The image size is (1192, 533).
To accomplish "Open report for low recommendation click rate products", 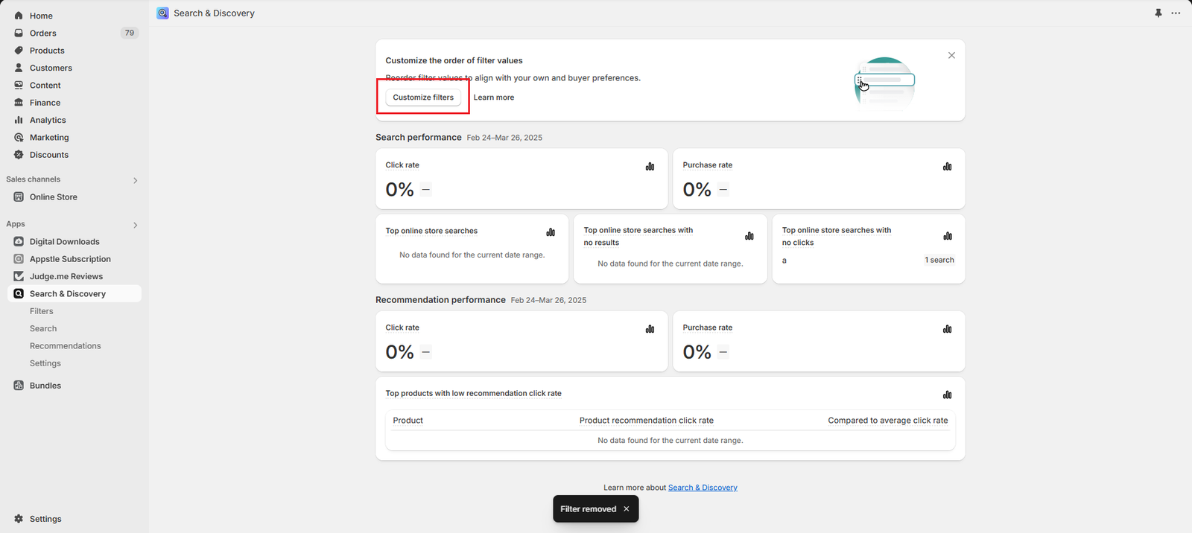I will [947, 395].
